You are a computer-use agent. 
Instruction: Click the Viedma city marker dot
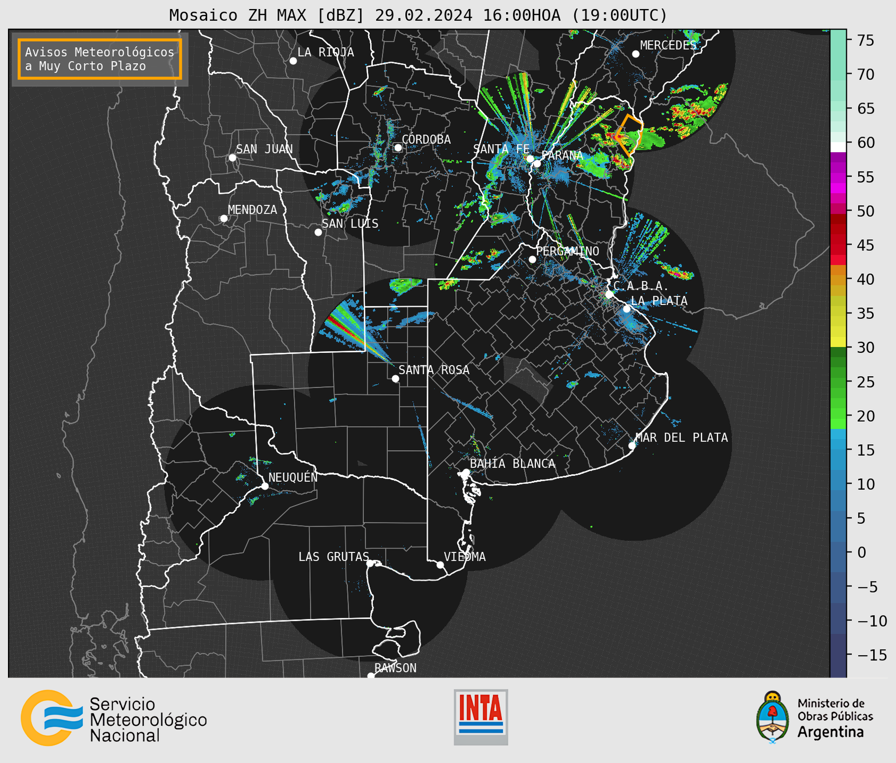coord(440,565)
